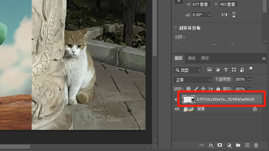Hide the 背景 layer
This screenshot has height=151, width=269.
click(177, 109)
